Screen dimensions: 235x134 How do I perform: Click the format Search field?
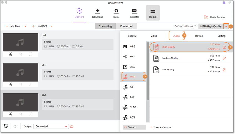135,127
